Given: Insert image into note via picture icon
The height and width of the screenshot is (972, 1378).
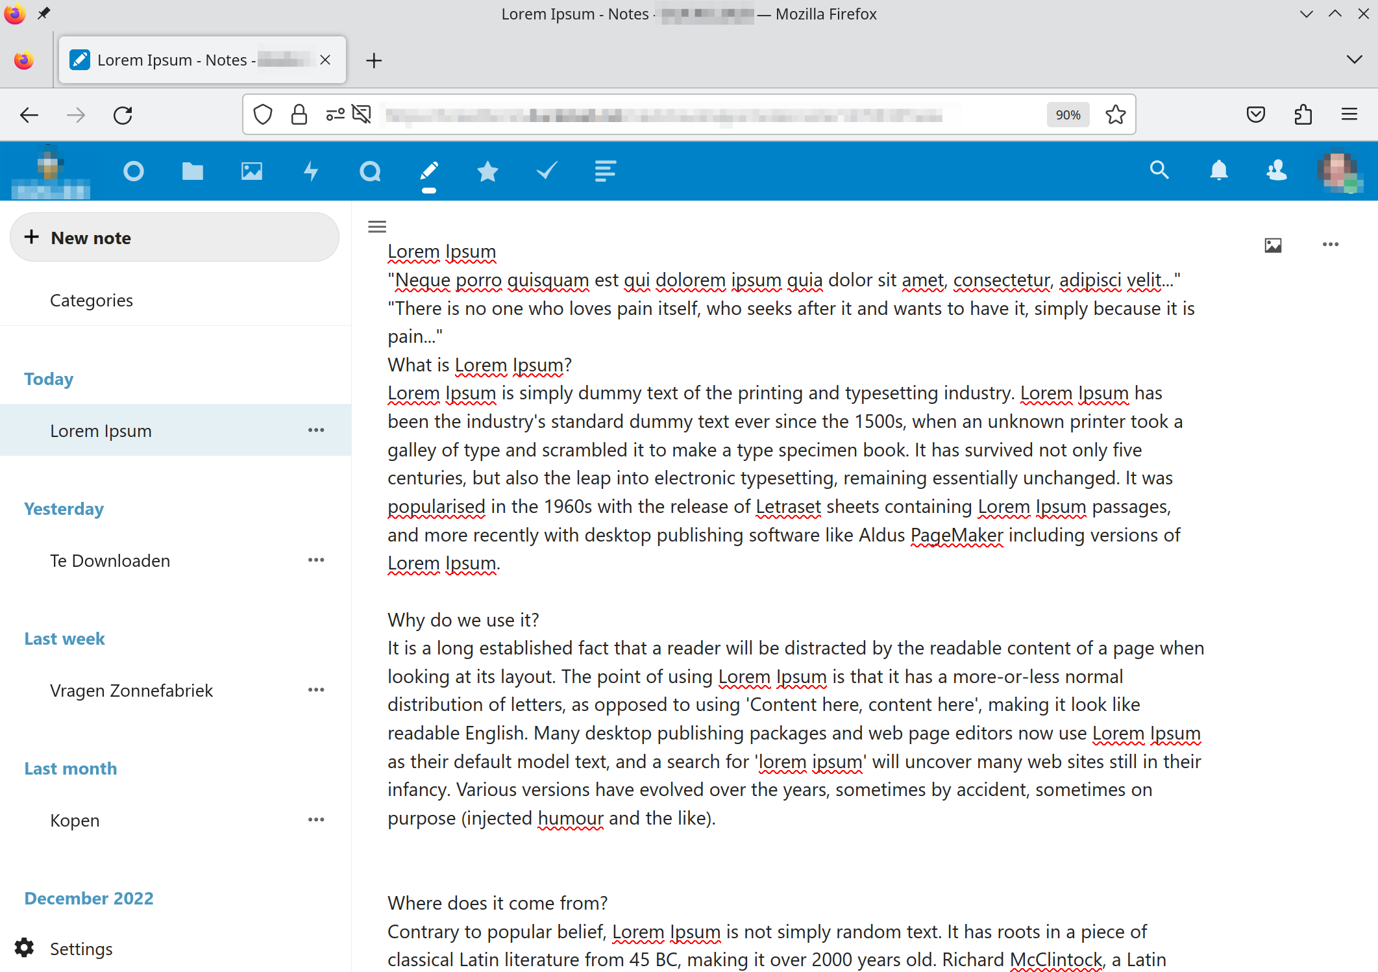Looking at the screenshot, I should pos(1273,245).
